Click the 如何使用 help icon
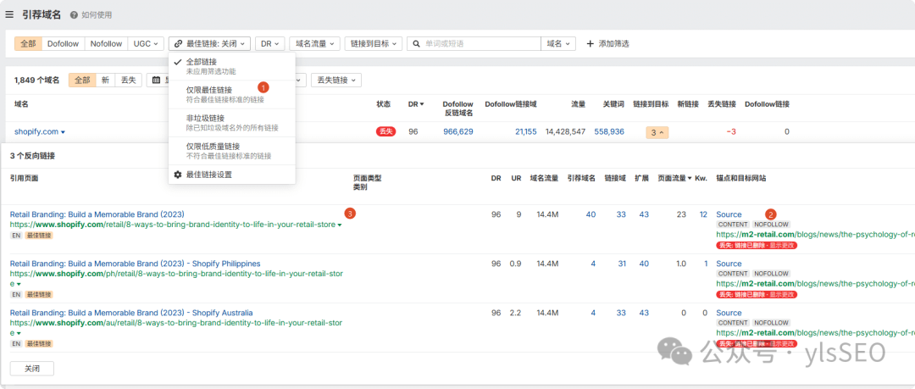The image size is (915, 389). 74,15
